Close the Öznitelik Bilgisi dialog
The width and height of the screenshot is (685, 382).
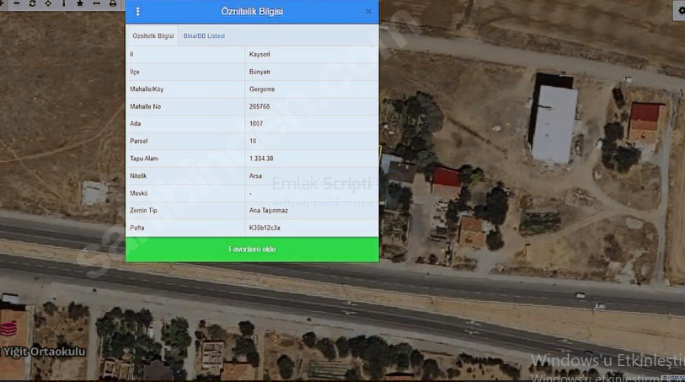368,12
